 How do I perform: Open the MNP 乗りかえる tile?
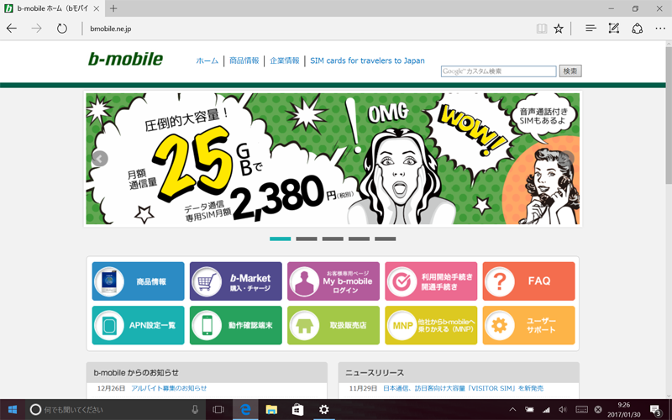point(431,325)
